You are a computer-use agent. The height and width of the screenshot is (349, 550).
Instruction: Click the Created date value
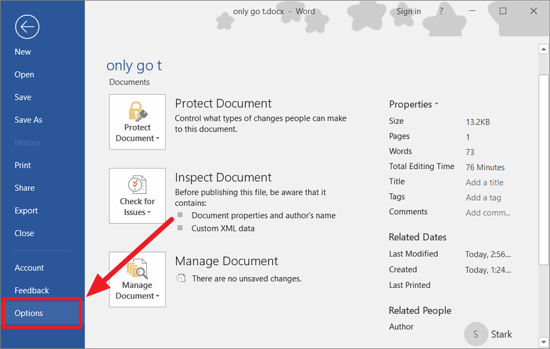click(x=488, y=270)
